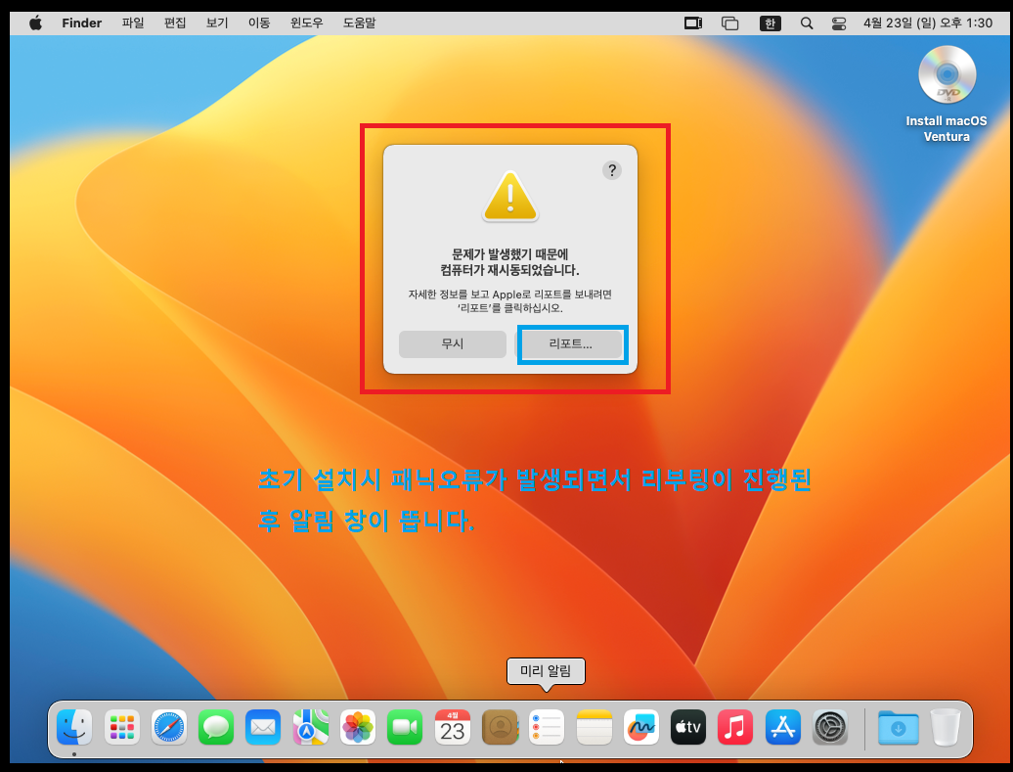Switch the Korean 한 input source
The width and height of the screenshot is (1013, 772).
click(770, 23)
